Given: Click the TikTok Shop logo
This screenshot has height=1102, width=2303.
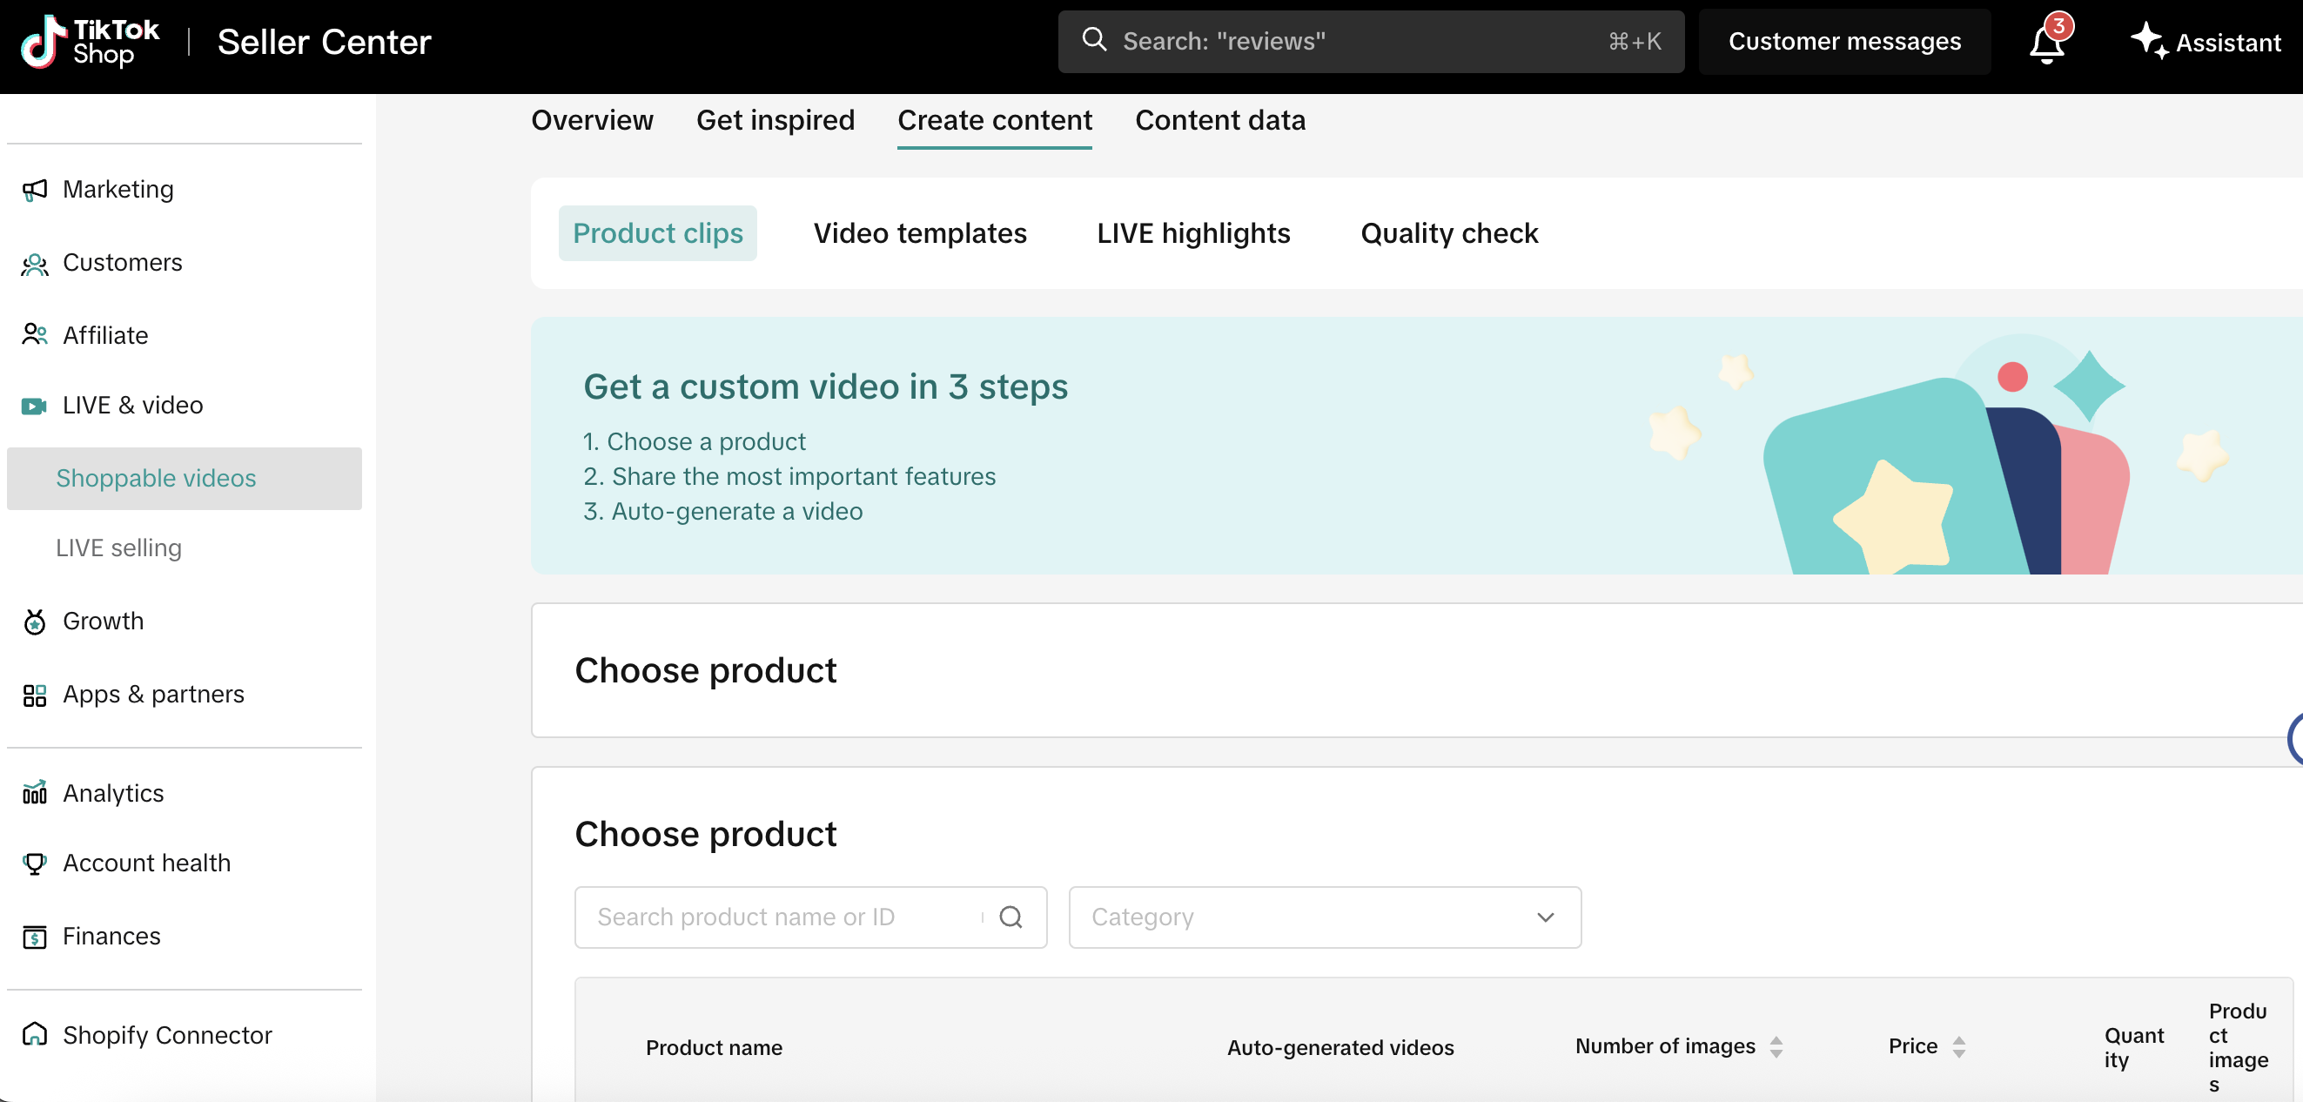Looking at the screenshot, I should coord(90,42).
